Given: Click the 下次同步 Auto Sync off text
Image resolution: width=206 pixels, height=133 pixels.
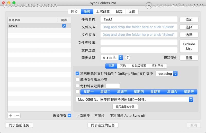Looking at the screenshot, I should click(x=128, y=116).
